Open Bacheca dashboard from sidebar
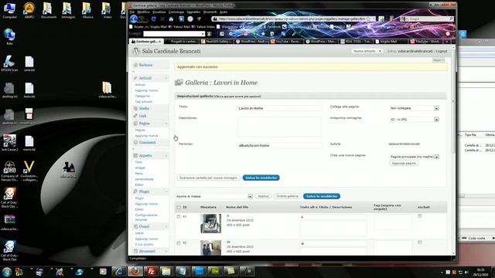This screenshot has height=278, width=495. coord(145,65)
